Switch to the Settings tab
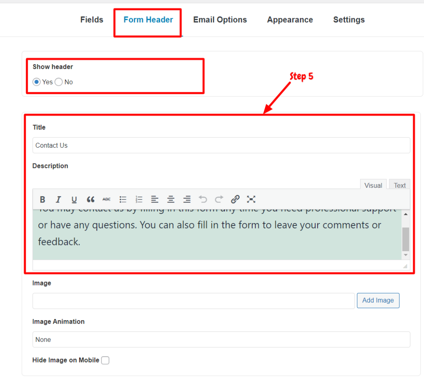This screenshot has height=384, width=424. click(x=349, y=20)
